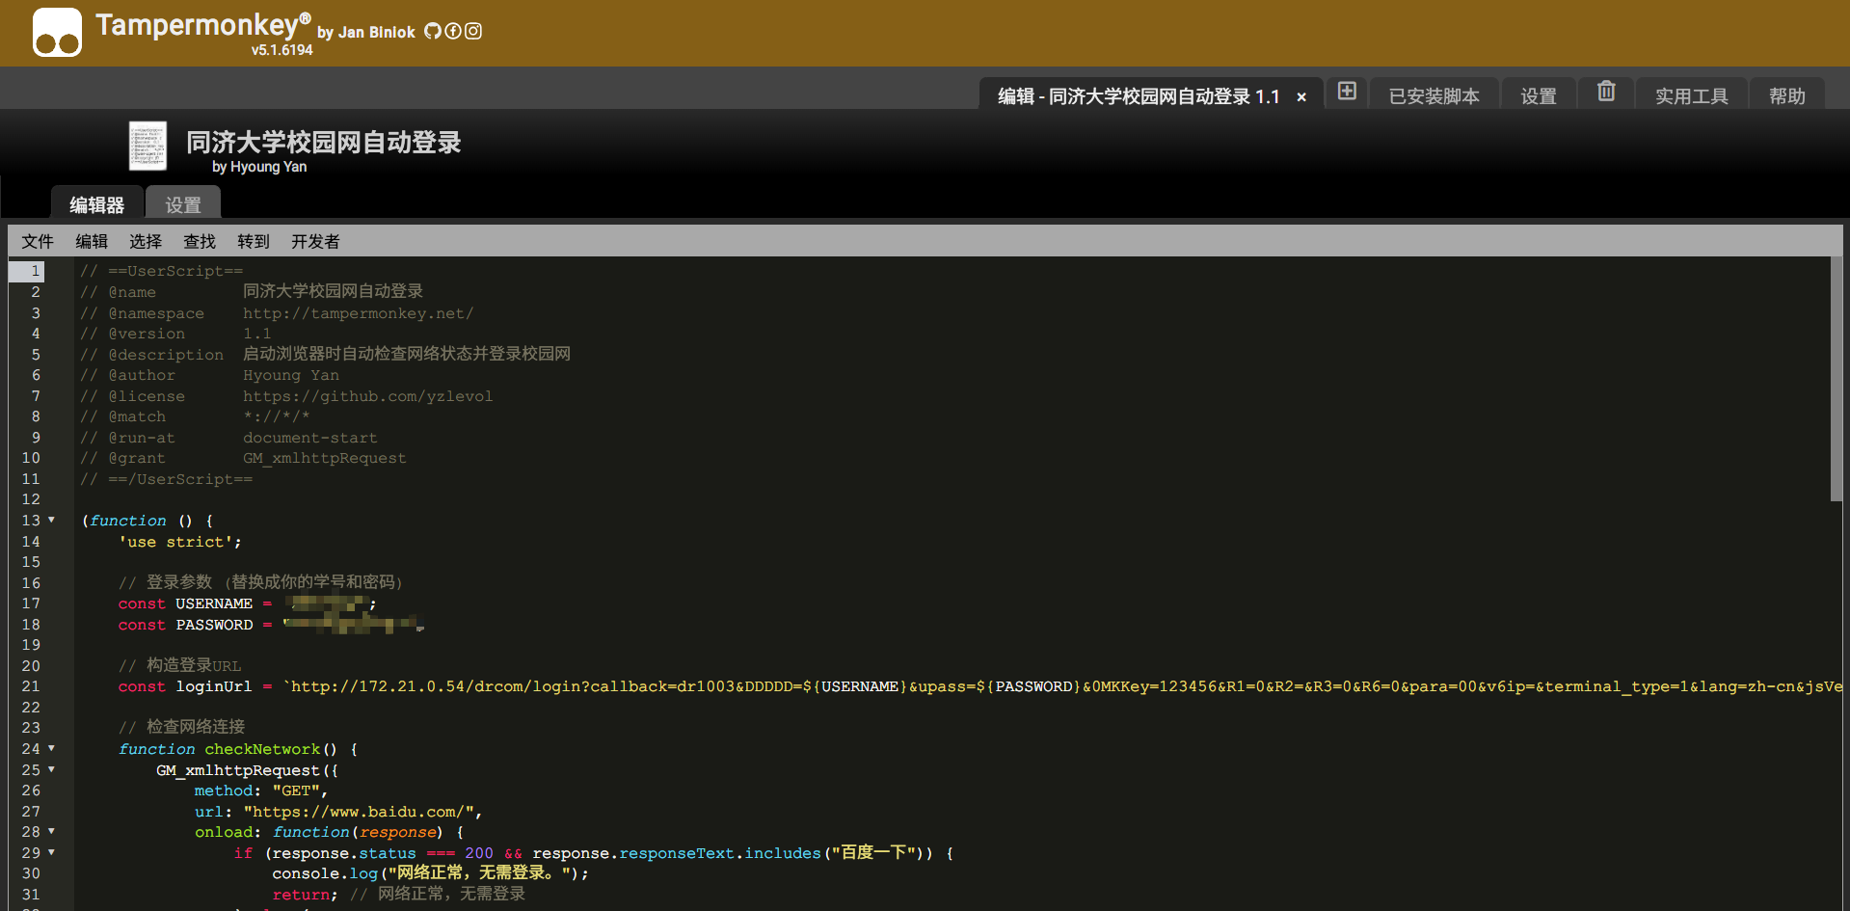Image resolution: width=1850 pixels, height=911 pixels.
Task: Click the @match value *://*/*
Action: tap(276, 416)
